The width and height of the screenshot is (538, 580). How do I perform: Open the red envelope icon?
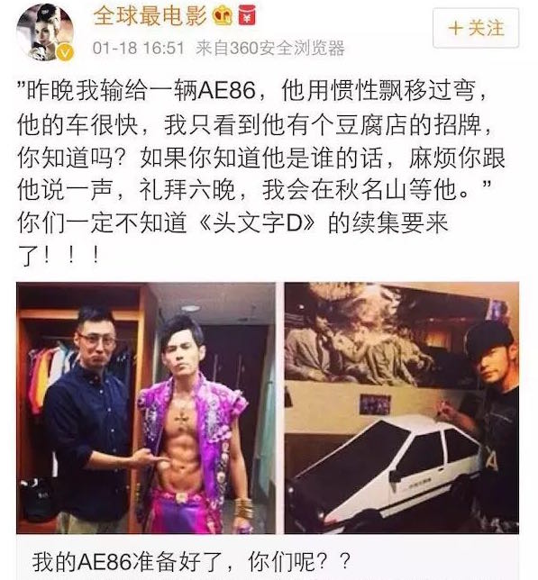[247, 16]
